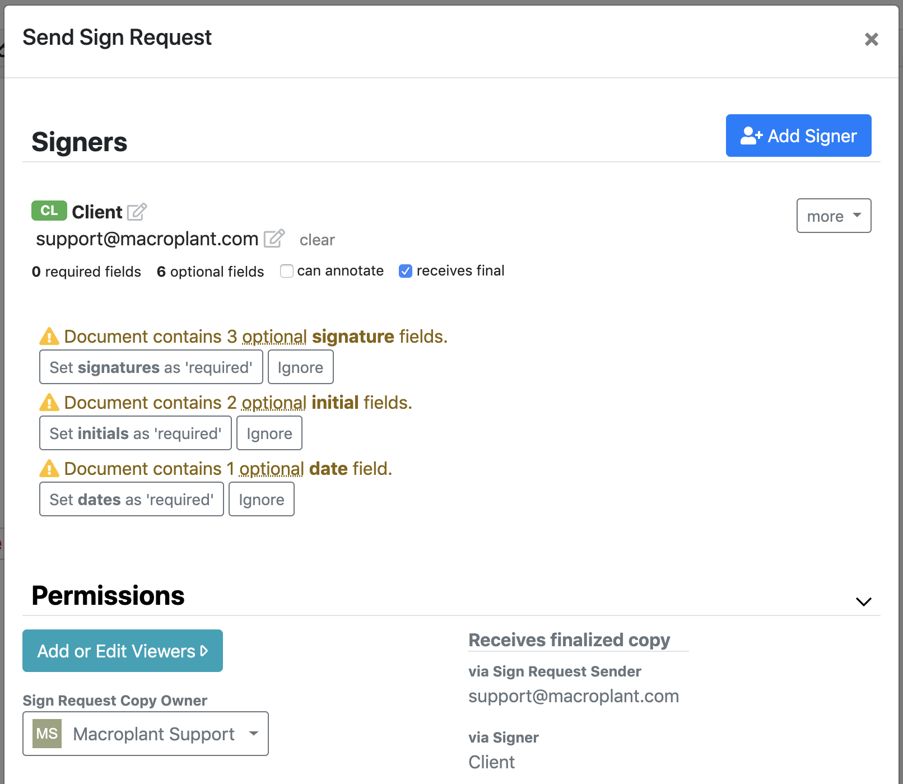This screenshot has width=903, height=784.
Task: Click the MS avatar beside Macroplant Support
Action: 47,734
